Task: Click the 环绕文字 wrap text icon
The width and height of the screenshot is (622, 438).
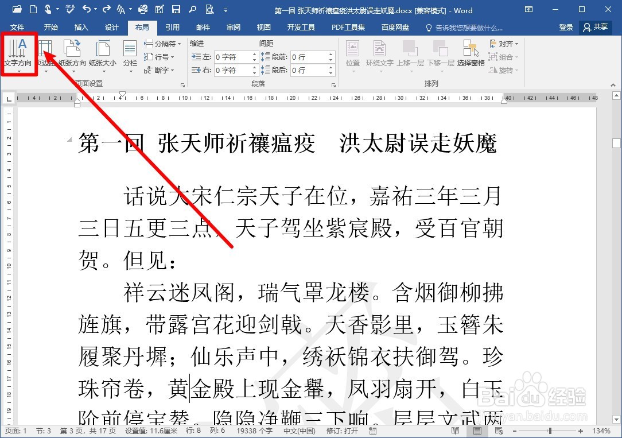Action: (380, 48)
